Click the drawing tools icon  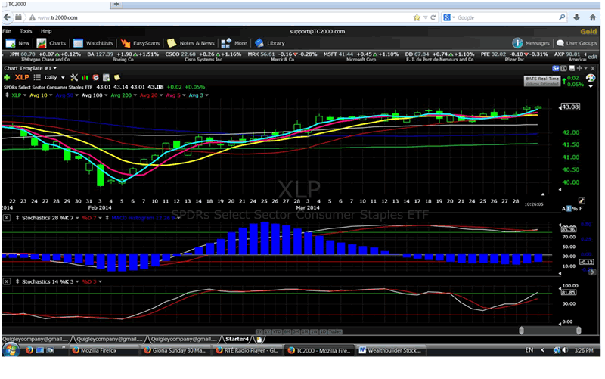[73, 77]
